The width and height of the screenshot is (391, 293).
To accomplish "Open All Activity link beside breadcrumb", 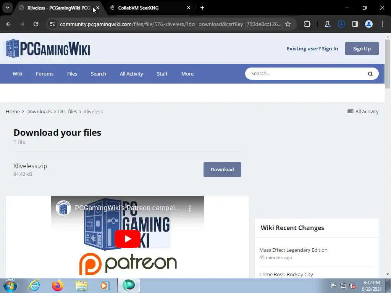I will tap(363, 112).
